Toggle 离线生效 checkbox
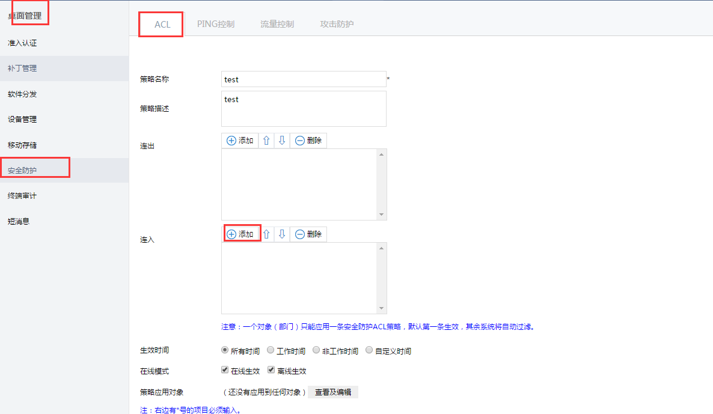 tap(271, 370)
